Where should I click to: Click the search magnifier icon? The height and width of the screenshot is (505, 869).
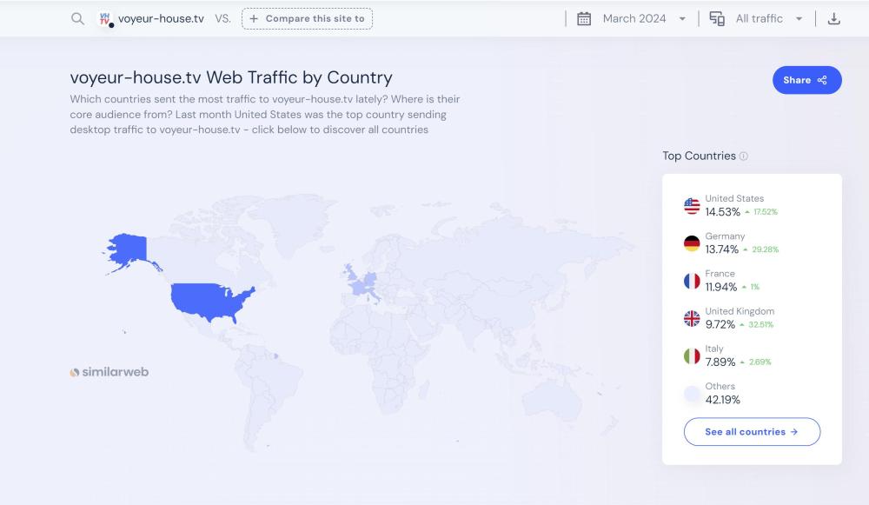click(77, 19)
